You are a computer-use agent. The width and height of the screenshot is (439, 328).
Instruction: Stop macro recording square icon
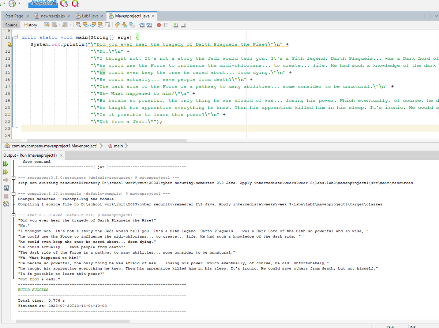coord(166,25)
